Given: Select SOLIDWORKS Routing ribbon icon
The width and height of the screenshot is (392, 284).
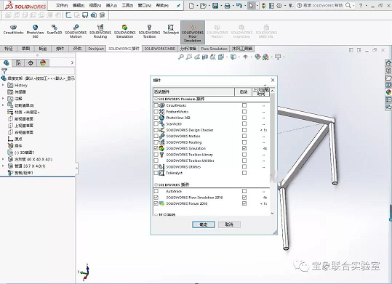Looking at the screenshot, I should coord(100,31).
